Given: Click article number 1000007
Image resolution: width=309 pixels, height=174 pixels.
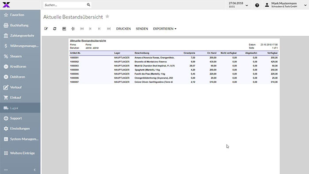Looking at the screenshot, I should [74, 82].
